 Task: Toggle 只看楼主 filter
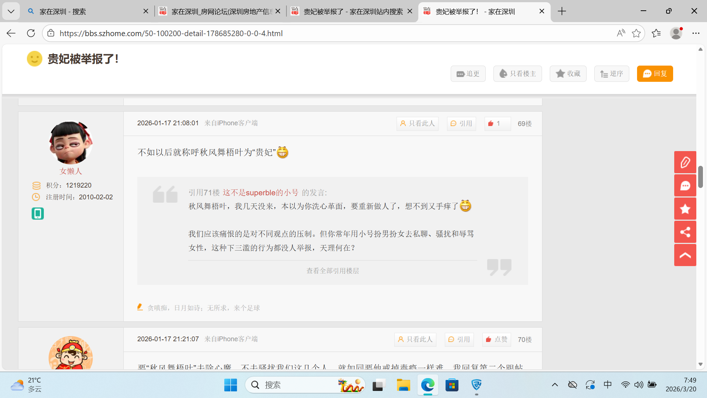pyautogui.click(x=517, y=74)
